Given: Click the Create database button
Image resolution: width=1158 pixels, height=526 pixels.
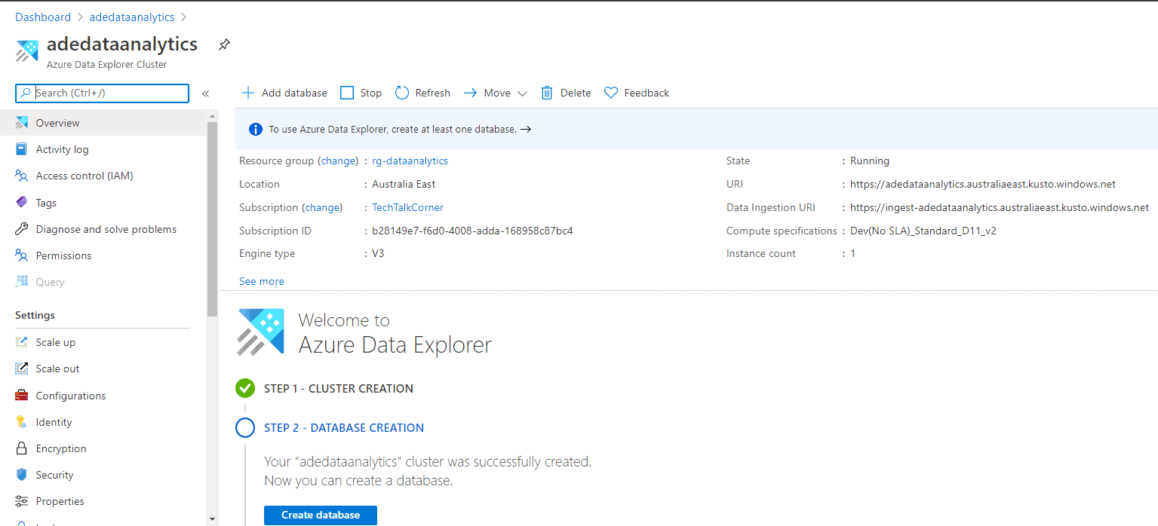Looking at the screenshot, I should pyautogui.click(x=321, y=515).
